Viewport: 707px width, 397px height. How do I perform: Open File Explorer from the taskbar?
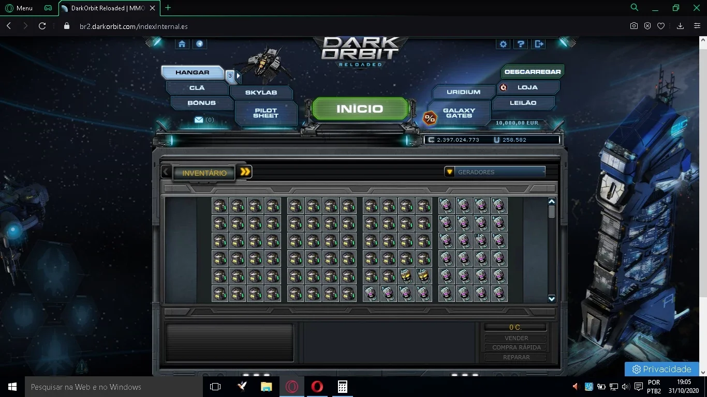pyautogui.click(x=266, y=387)
